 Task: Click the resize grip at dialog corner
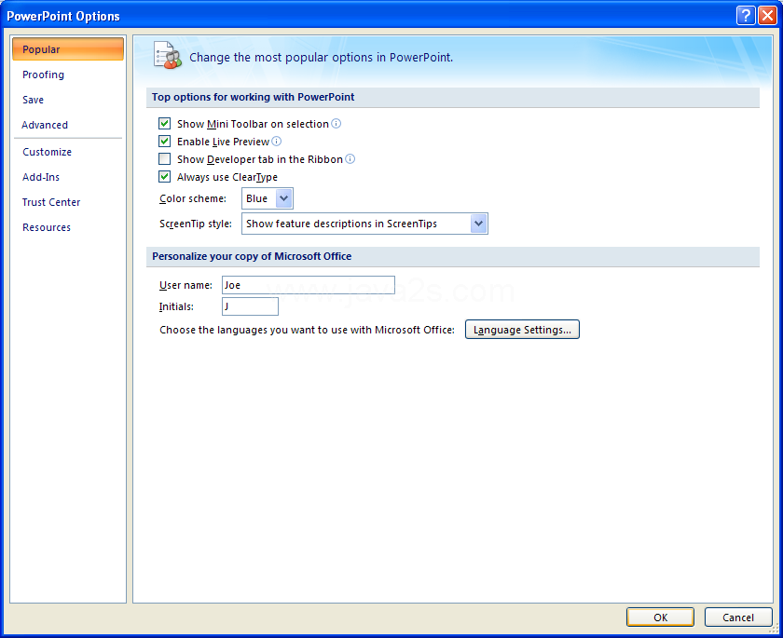pos(776,631)
